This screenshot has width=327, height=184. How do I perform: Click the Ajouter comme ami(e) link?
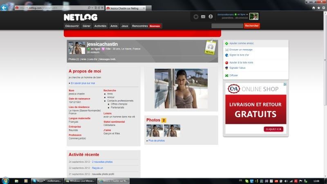tap(242, 43)
